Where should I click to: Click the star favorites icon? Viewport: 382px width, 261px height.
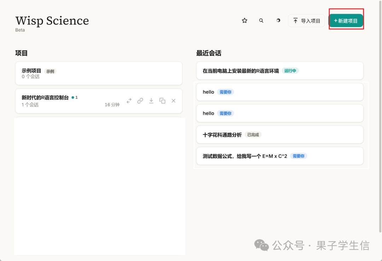coord(245,21)
